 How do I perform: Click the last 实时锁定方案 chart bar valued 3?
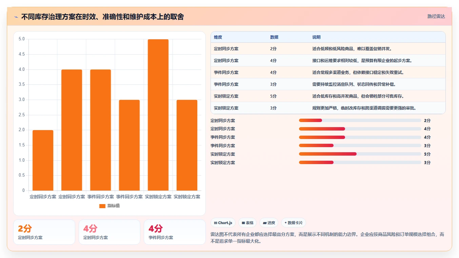187,145
